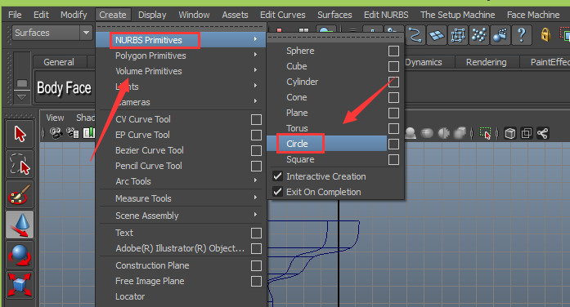The height and width of the screenshot is (307, 570).
Task: Click the share-shaped viewport icon
Action: tap(542, 134)
